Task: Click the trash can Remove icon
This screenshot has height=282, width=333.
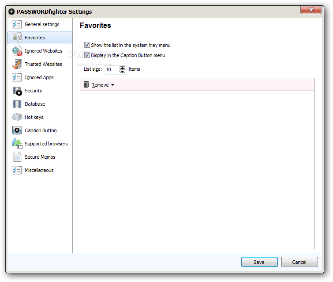Action: tap(86, 84)
